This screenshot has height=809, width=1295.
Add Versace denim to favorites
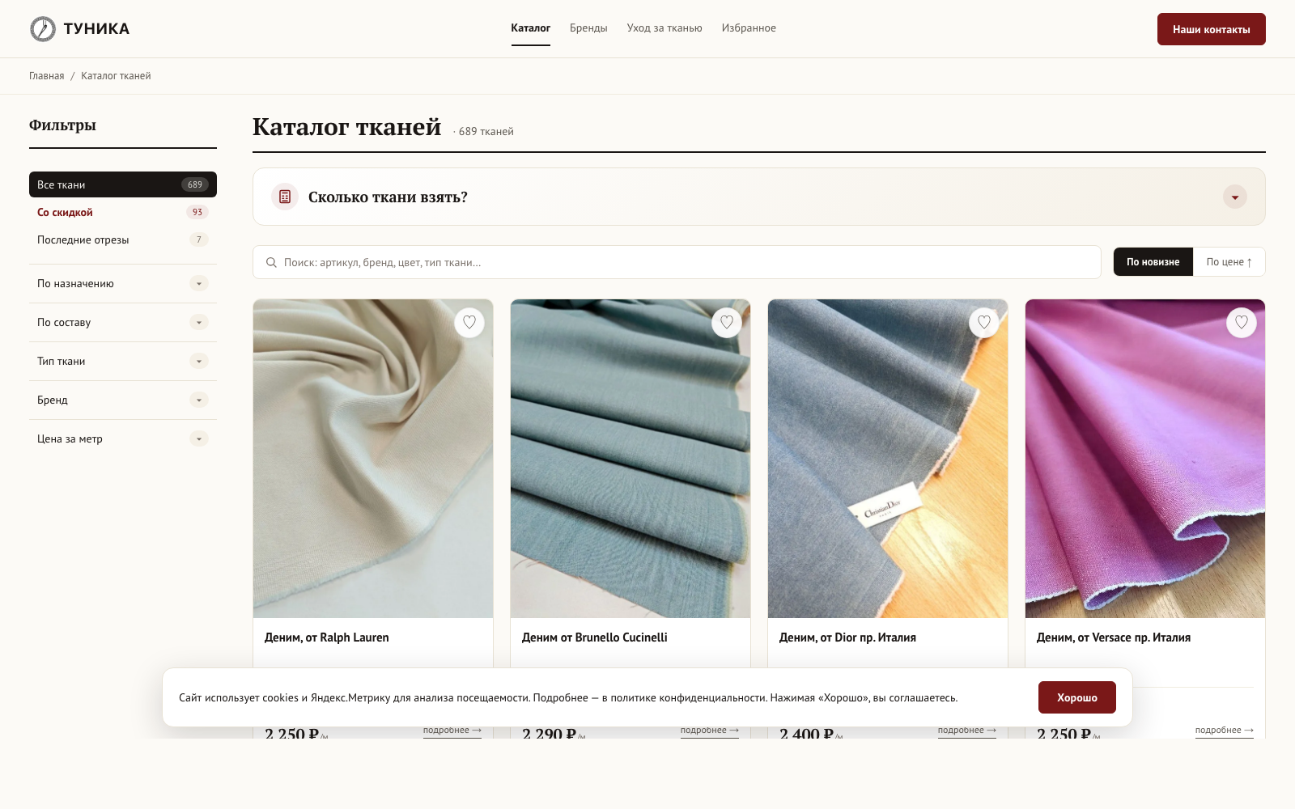tap(1242, 323)
